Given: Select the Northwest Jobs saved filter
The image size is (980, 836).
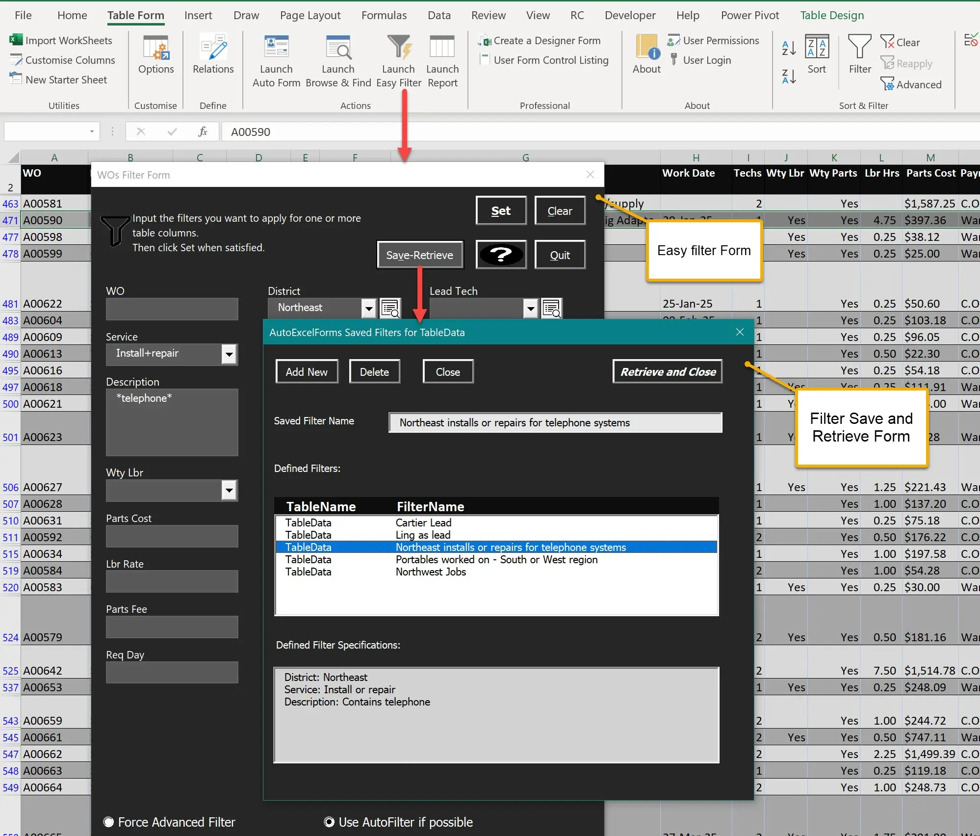Looking at the screenshot, I should point(430,572).
